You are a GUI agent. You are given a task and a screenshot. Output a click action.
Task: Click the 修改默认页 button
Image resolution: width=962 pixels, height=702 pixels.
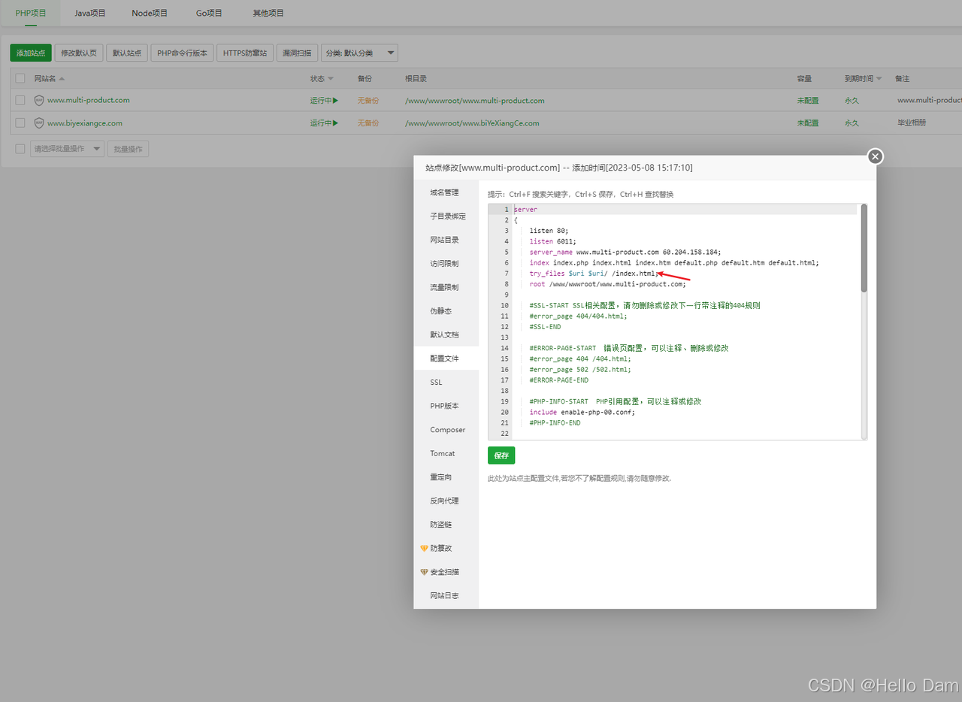point(79,53)
